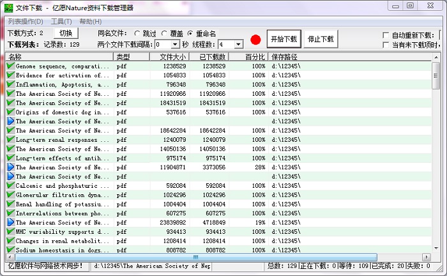The image size is (447, 276).
Task: Select the Origins of domestic dog in... entry
Action: 62,112
